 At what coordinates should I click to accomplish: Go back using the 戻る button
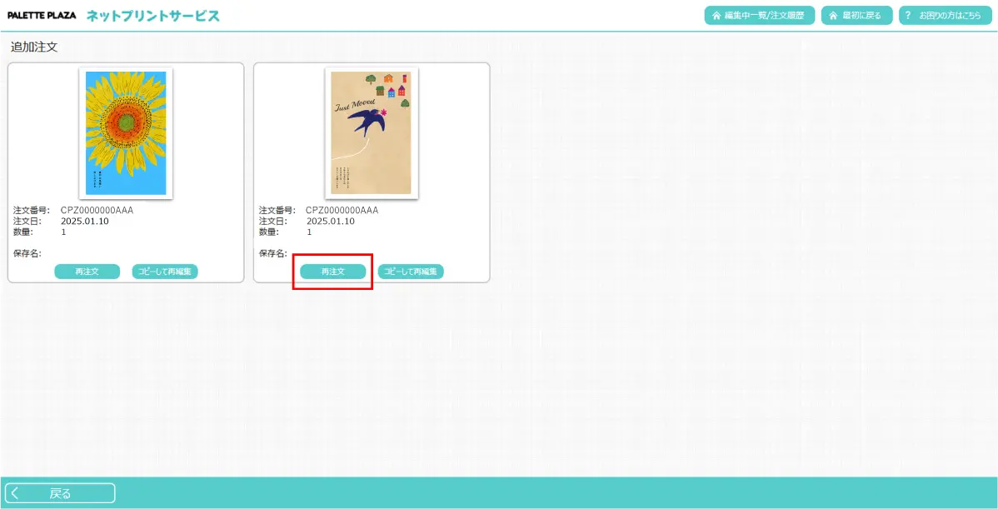60,493
